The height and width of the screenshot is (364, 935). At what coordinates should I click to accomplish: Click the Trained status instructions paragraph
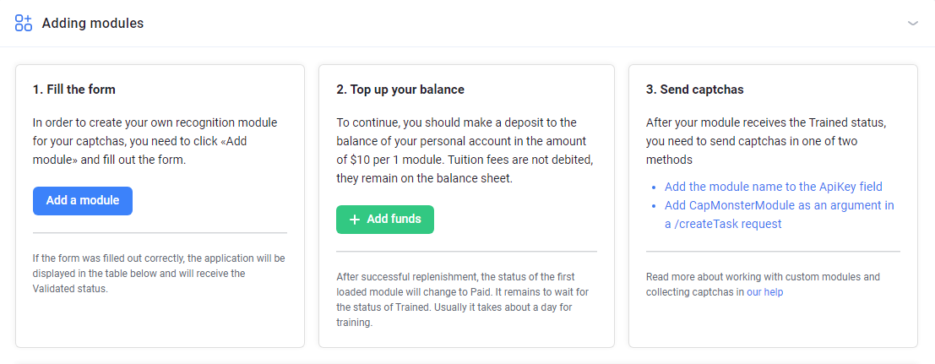766,141
